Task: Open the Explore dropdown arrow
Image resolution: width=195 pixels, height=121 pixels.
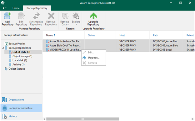Action: tap(76, 24)
